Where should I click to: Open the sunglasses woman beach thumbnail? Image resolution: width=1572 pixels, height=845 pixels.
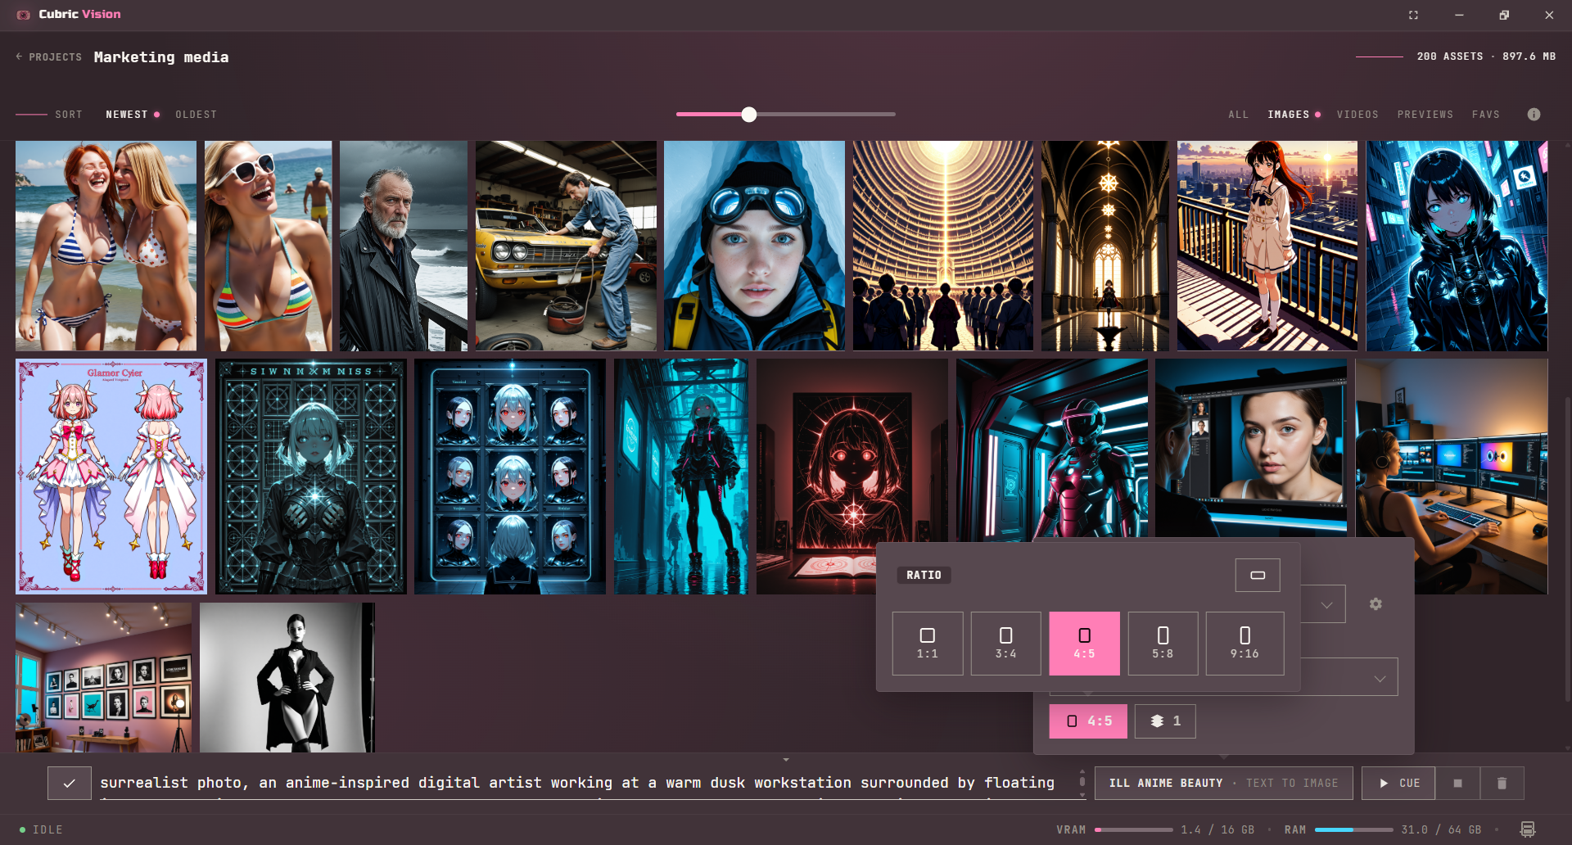268,246
